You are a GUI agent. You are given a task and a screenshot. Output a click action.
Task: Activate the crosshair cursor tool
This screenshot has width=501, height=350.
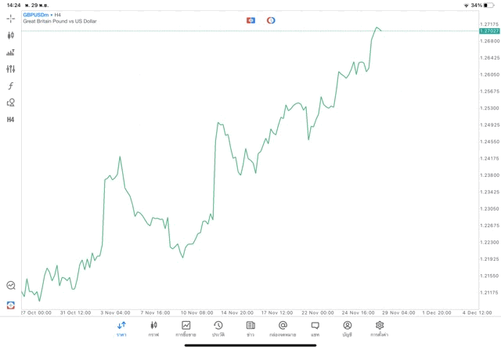[x=11, y=18]
